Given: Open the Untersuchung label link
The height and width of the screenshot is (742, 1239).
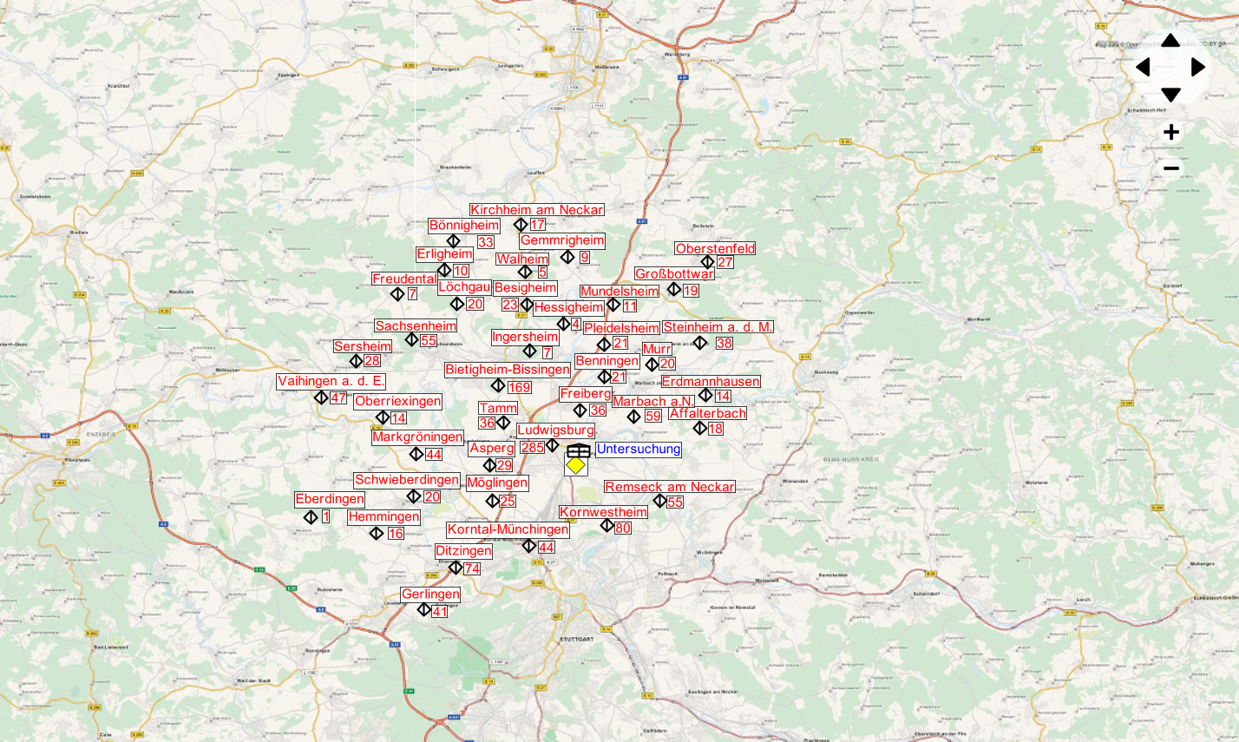Looking at the screenshot, I should click(639, 450).
